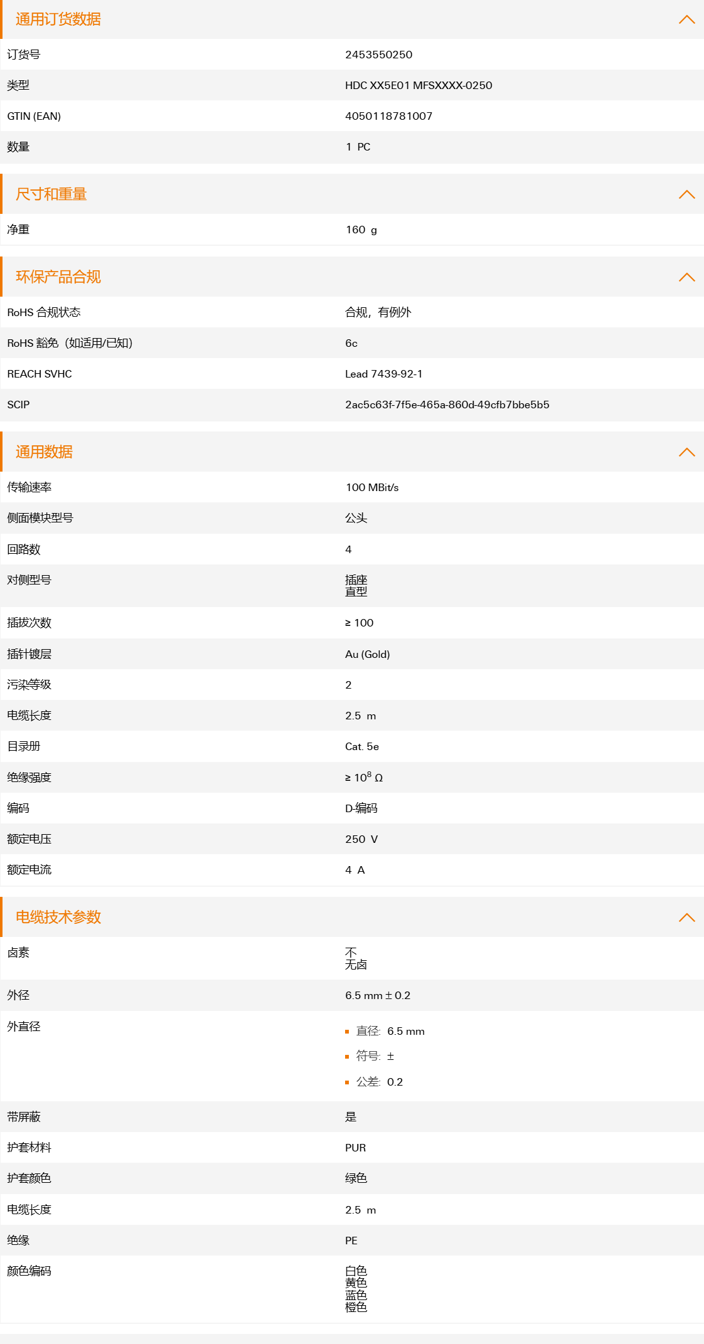Click the 环保产品合规 section heading
704x1344 pixels.
[58, 277]
